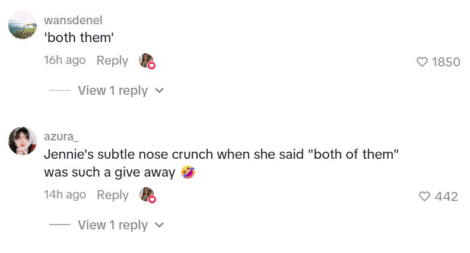Click View 1 reply below 'both them'
470x253 pixels.
point(113,91)
